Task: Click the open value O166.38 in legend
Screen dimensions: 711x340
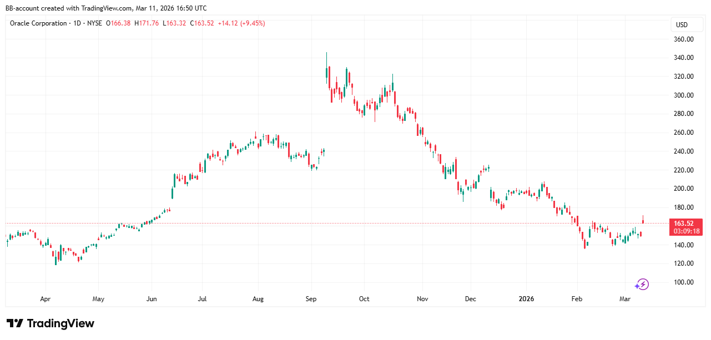Action: 120,23
